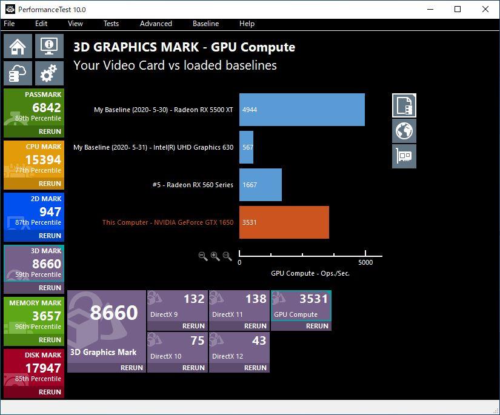Minimize the PerformanceTest window
500x415 pixels.
(x=430, y=9)
